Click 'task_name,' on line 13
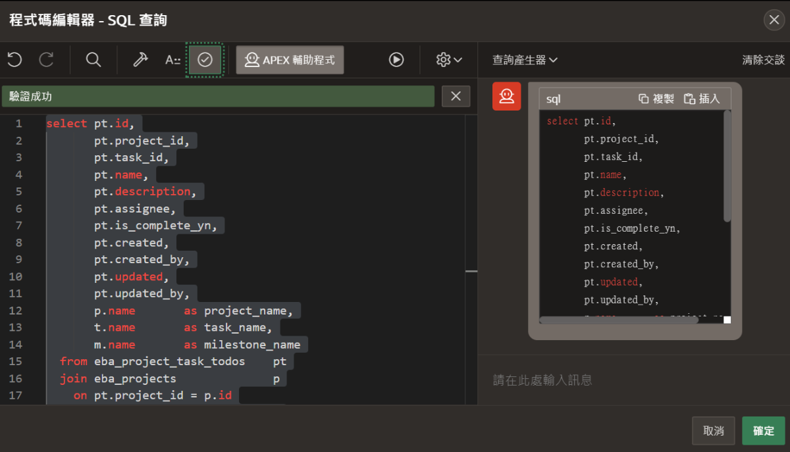 pyautogui.click(x=238, y=328)
